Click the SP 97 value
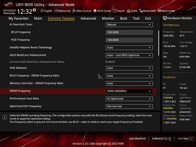 pyautogui.click(x=164, y=88)
